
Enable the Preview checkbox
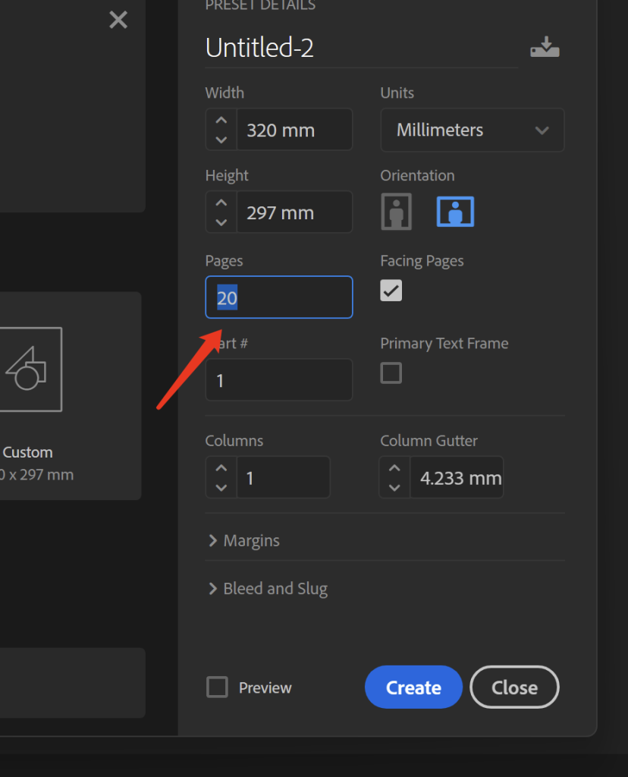point(218,687)
